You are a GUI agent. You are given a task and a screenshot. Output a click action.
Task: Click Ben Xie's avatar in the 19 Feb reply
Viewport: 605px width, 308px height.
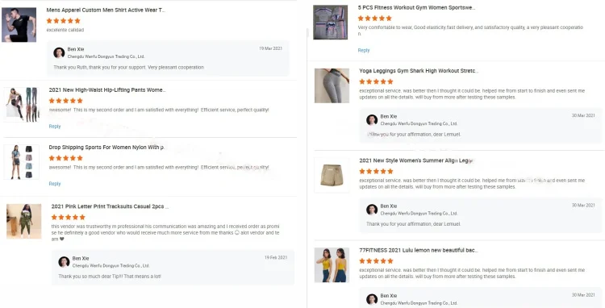click(x=64, y=262)
